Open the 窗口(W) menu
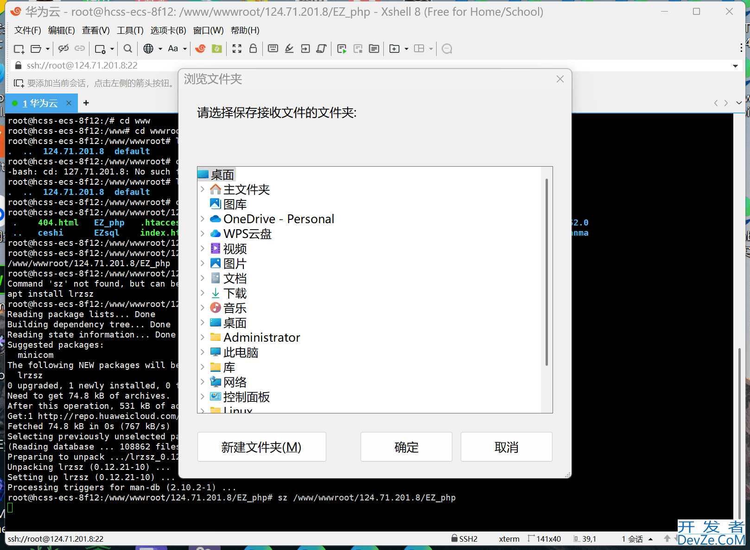Screen dimensions: 750x550 tap(209, 31)
